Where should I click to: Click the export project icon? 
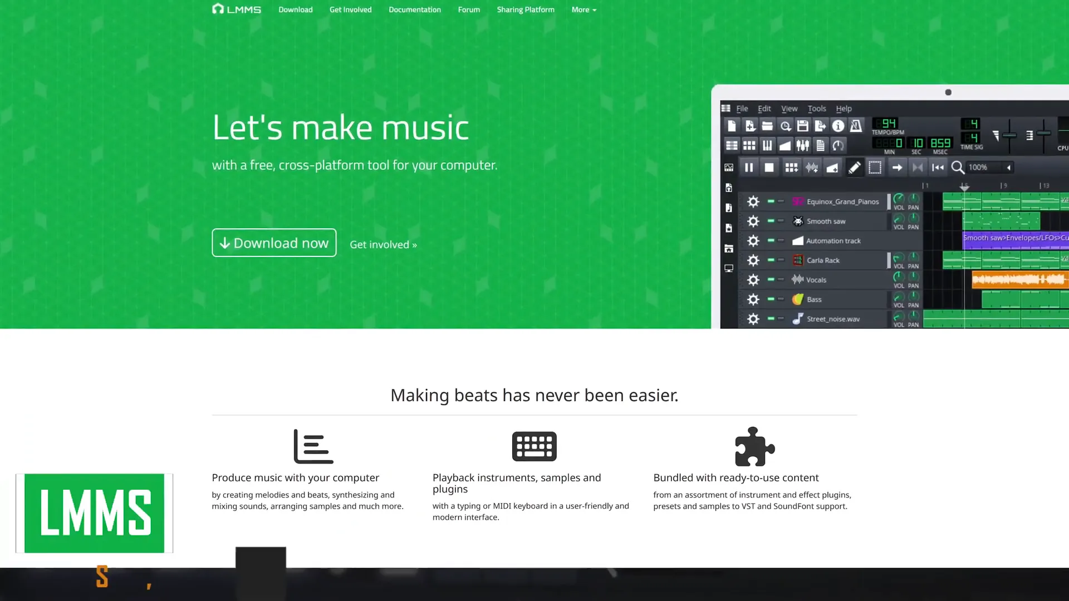pos(820,126)
